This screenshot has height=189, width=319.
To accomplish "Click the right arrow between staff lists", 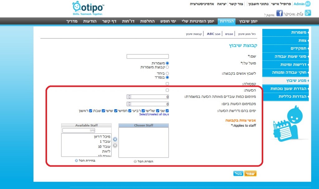I will point(115,139).
